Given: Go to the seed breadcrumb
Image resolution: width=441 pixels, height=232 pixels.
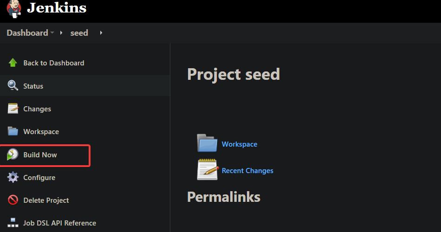Looking at the screenshot, I should point(79,33).
